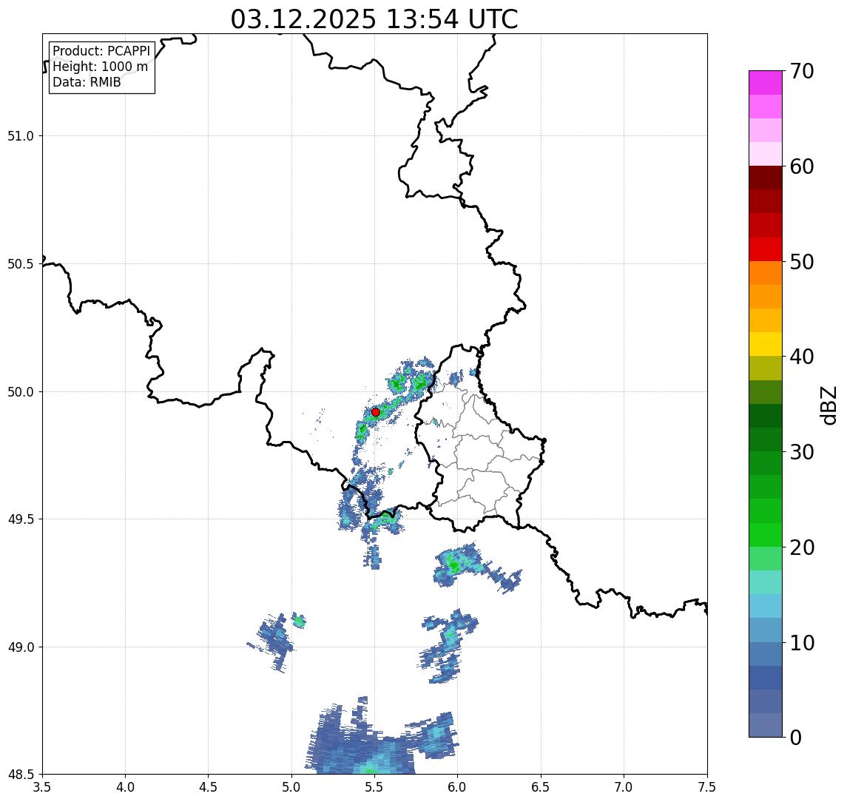Click the latitude label 50.5

click(x=21, y=264)
